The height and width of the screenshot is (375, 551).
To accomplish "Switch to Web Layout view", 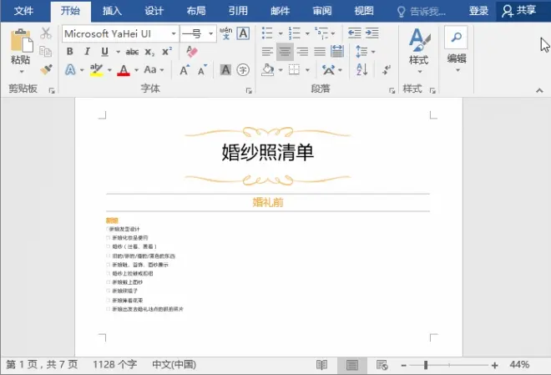I will click(x=382, y=365).
